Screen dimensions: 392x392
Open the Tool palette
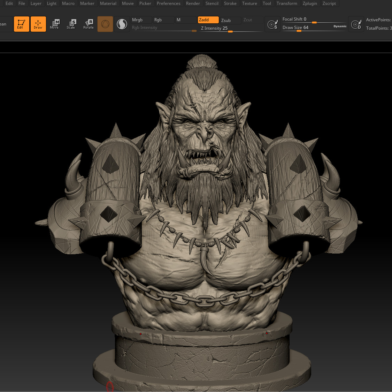coord(267,3)
